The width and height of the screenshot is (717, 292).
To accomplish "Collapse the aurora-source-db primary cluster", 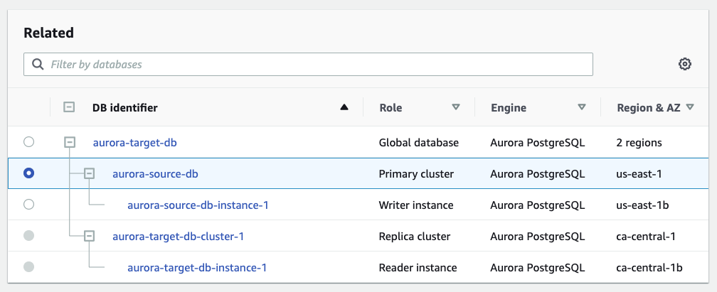I will coord(90,173).
